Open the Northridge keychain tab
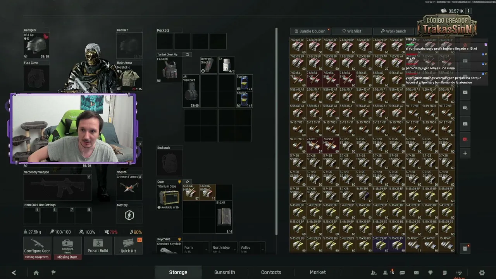The image size is (496, 279). point(223,248)
